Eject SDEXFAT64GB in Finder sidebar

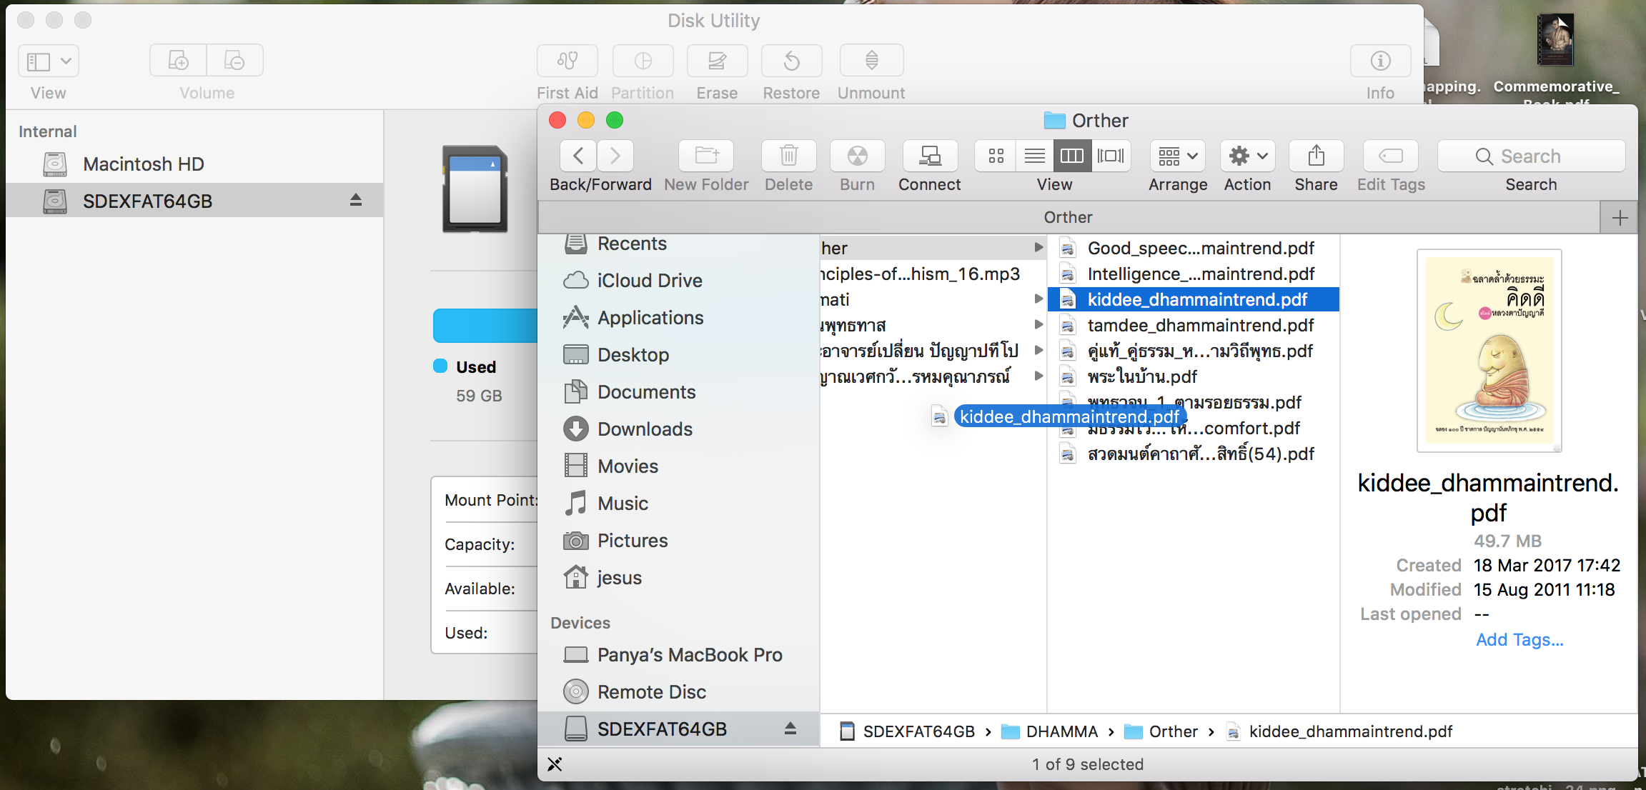(x=790, y=729)
